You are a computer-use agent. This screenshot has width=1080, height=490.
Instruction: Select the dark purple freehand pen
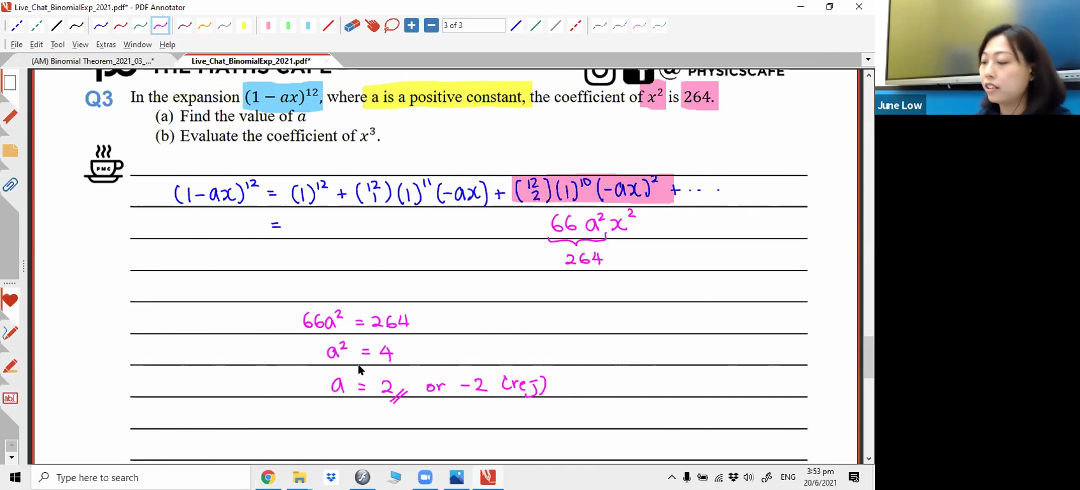(185, 26)
